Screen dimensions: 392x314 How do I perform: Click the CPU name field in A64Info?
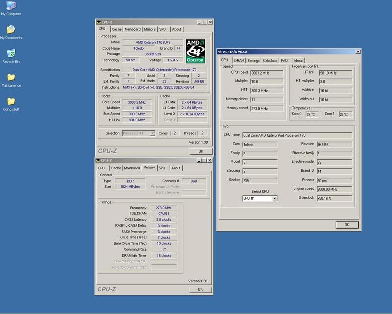pyautogui.click(x=297, y=135)
